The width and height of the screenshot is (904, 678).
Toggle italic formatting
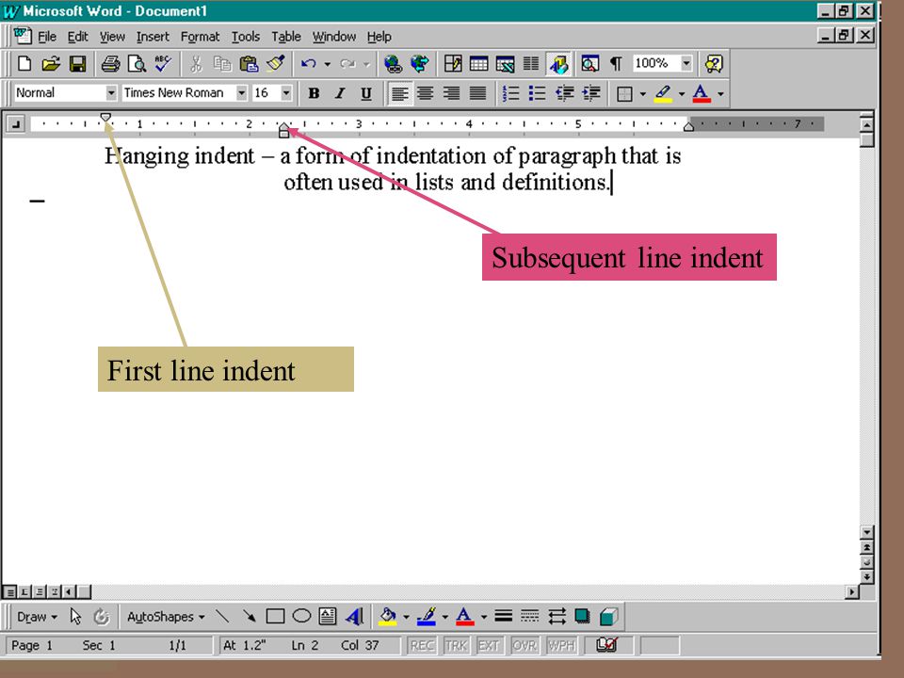pyautogui.click(x=340, y=93)
